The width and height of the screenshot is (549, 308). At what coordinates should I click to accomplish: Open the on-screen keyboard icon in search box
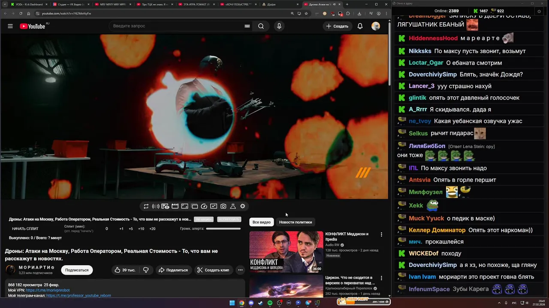(x=247, y=26)
